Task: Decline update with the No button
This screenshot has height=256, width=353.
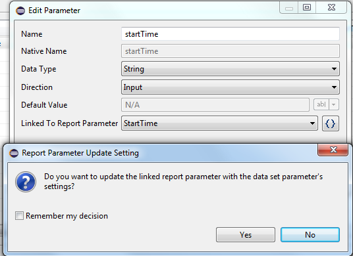Action: pyautogui.click(x=310, y=235)
